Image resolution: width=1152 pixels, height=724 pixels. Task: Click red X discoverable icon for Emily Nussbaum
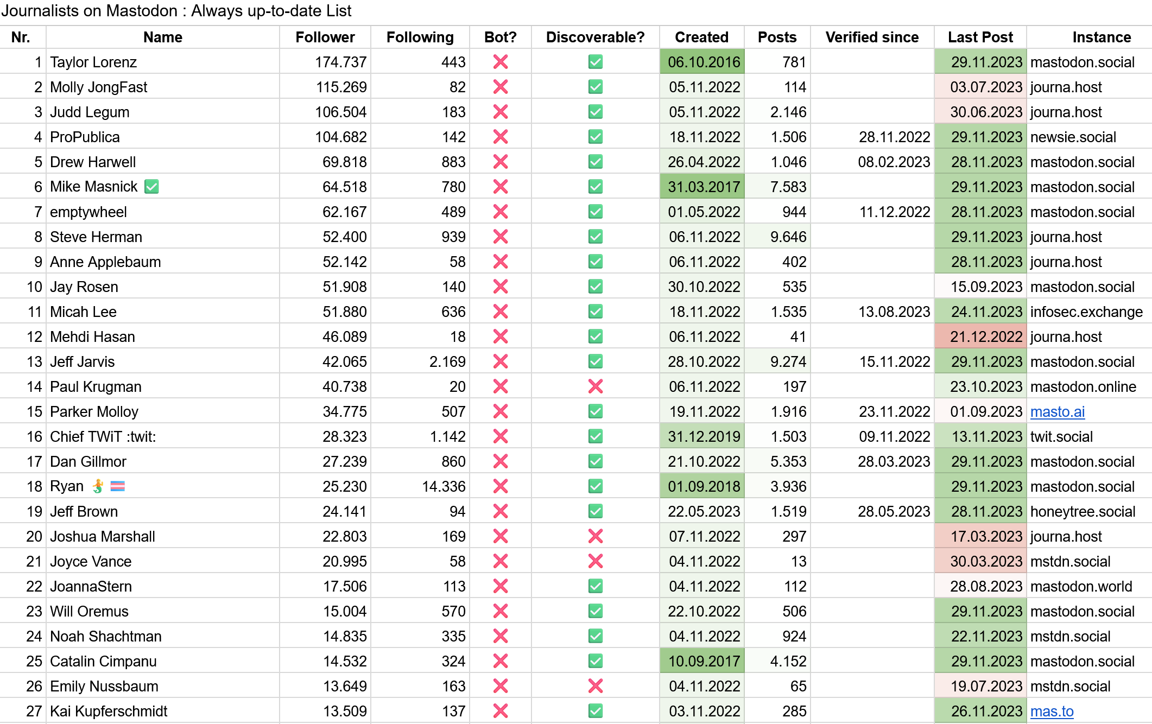595,686
